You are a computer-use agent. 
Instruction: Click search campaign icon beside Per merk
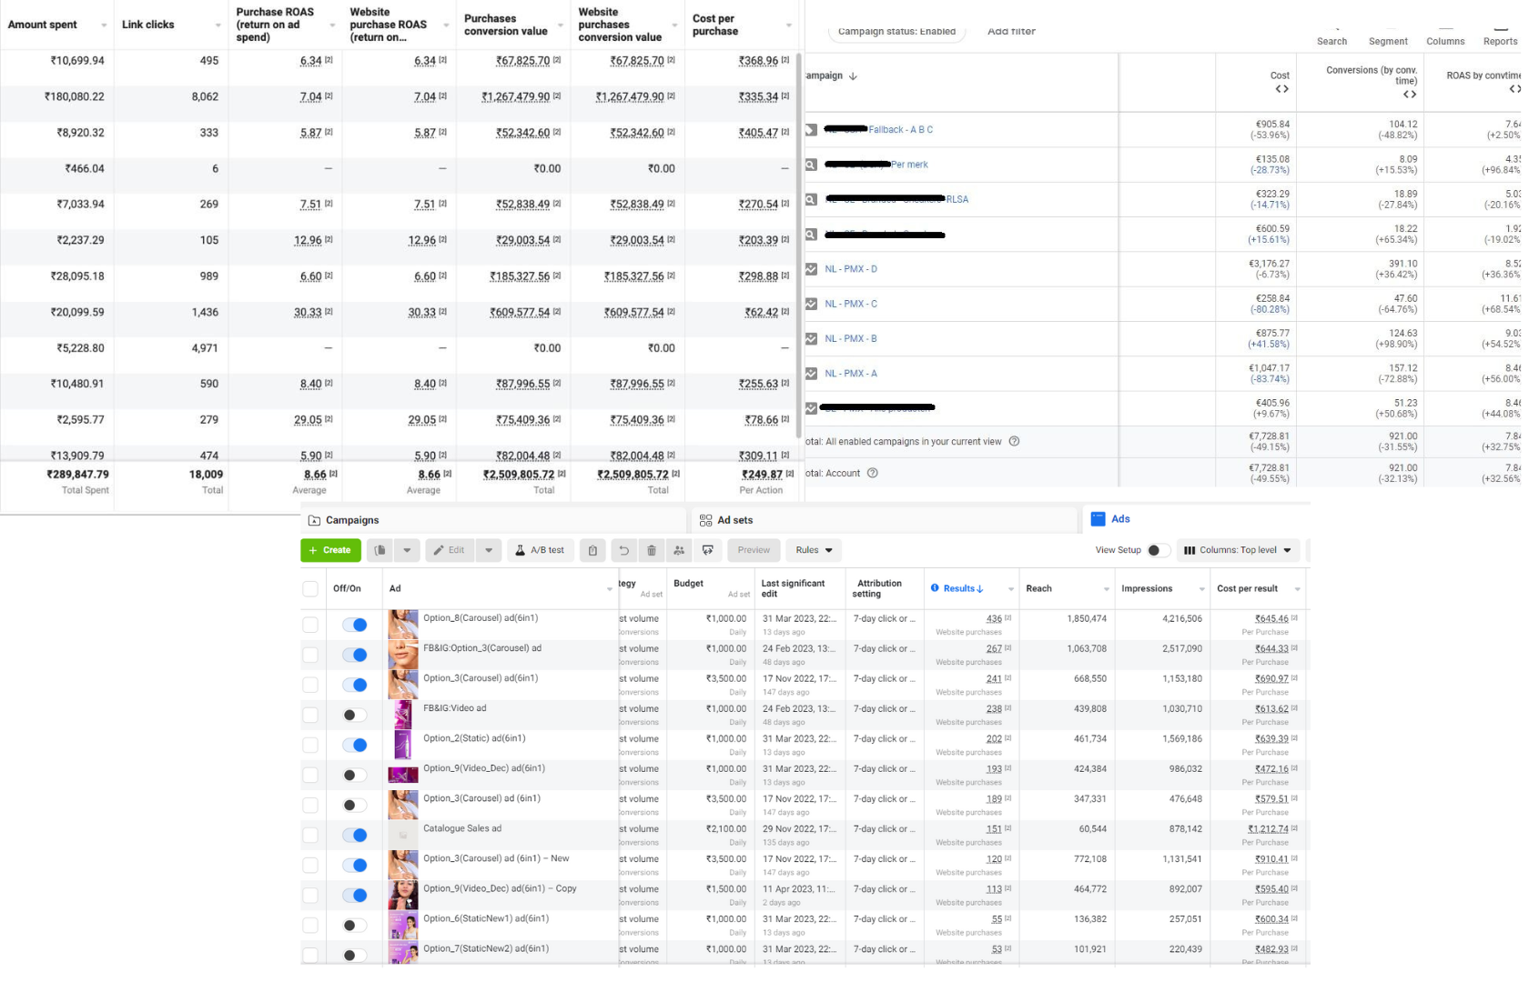[x=811, y=165]
